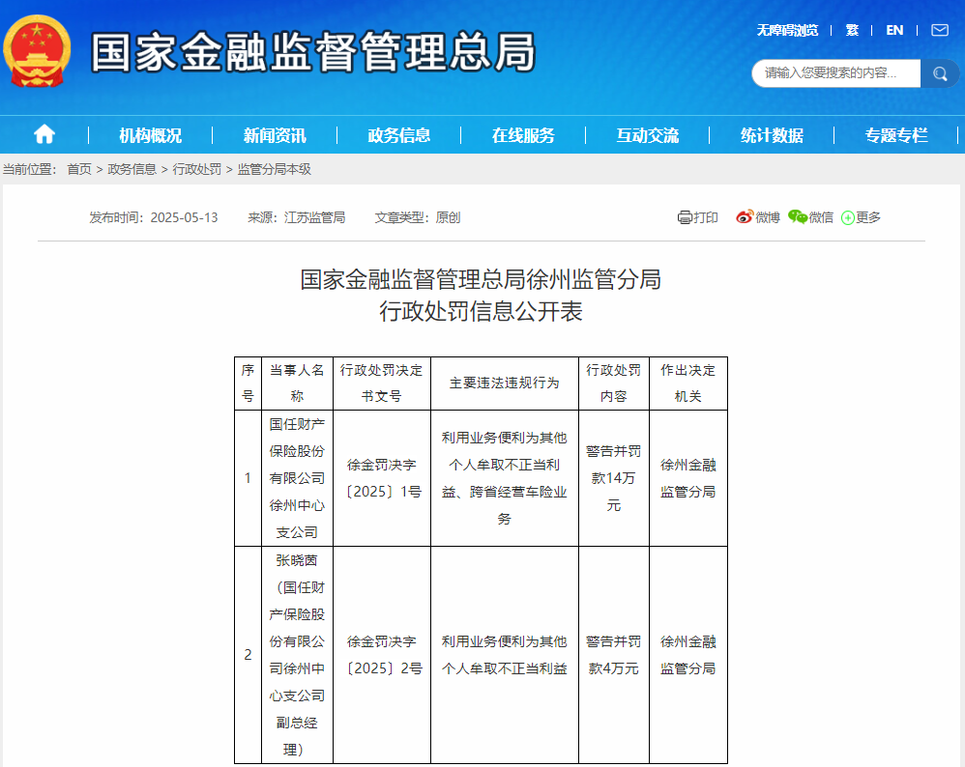Open the 统计数据 menu
The width and height of the screenshot is (965, 767).
(772, 135)
